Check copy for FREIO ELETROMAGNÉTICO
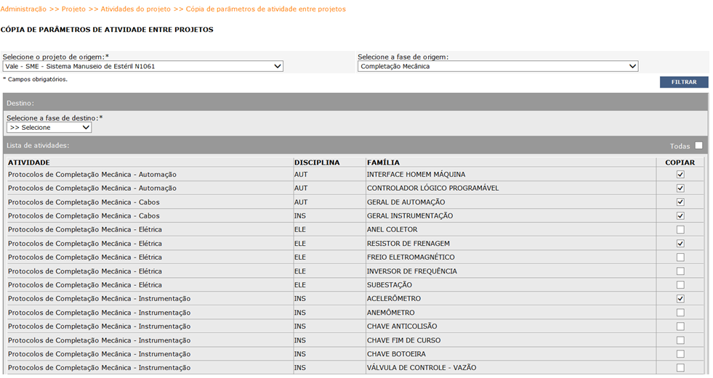 click(x=680, y=258)
